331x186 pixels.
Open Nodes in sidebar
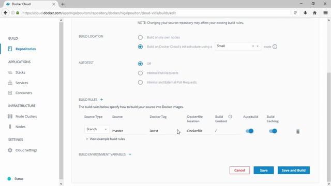(21, 127)
